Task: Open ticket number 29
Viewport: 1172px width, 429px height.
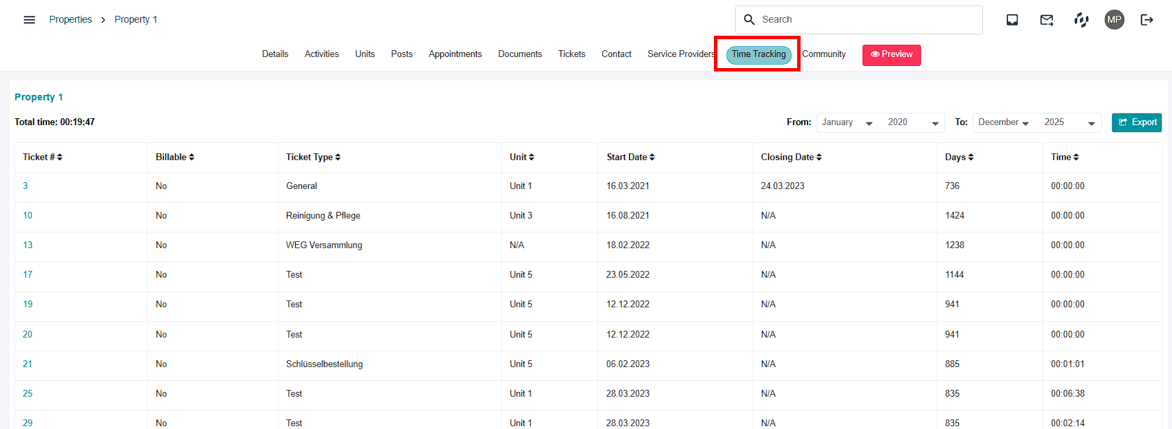Action: pyautogui.click(x=28, y=423)
